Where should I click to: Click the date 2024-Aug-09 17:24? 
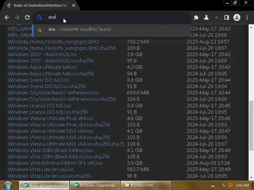coord(208,163)
